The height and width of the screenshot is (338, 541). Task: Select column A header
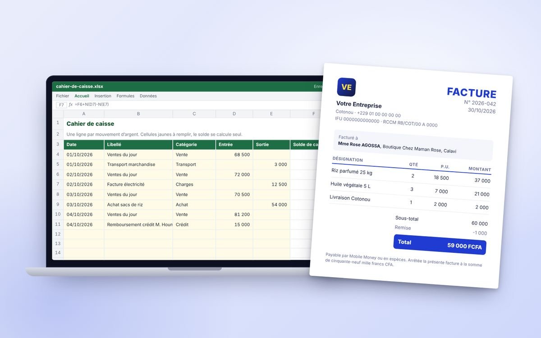click(84, 114)
